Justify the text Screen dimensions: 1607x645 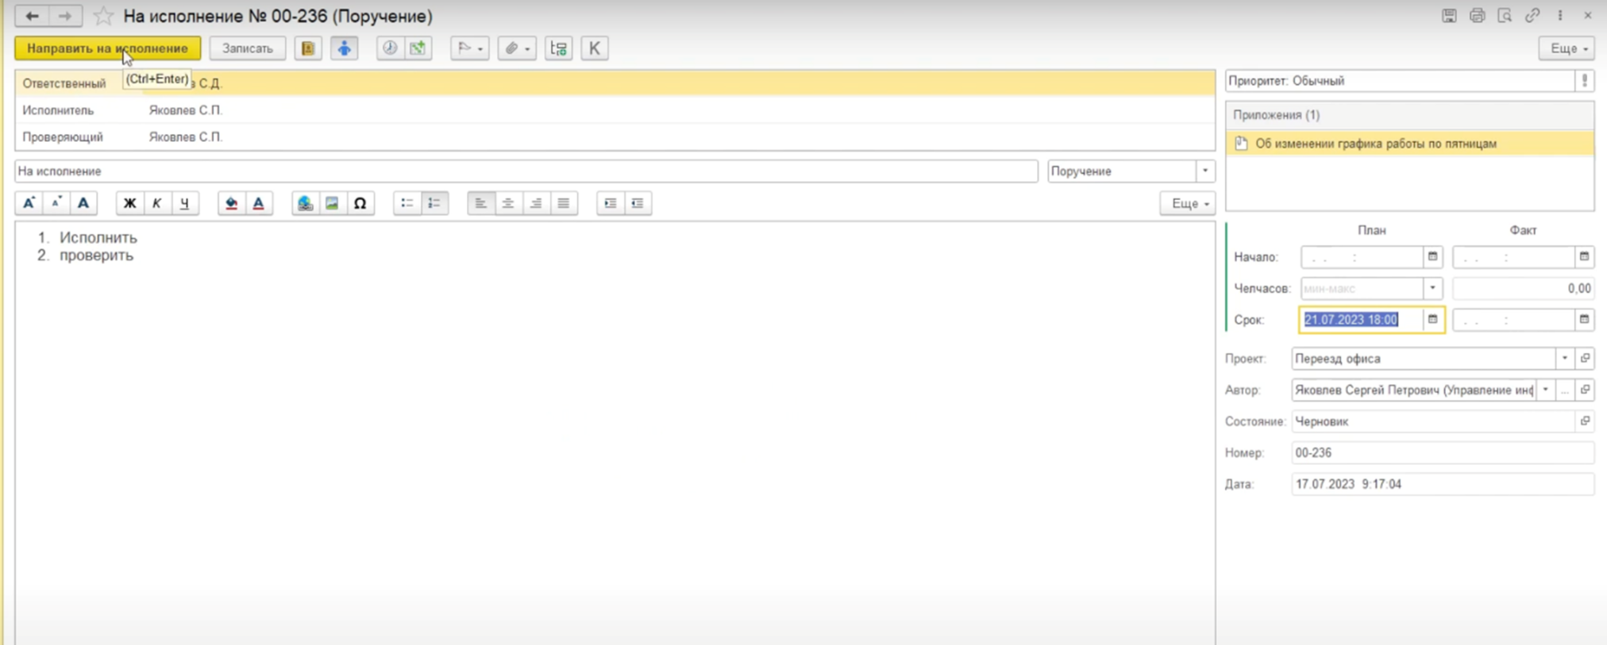point(563,203)
